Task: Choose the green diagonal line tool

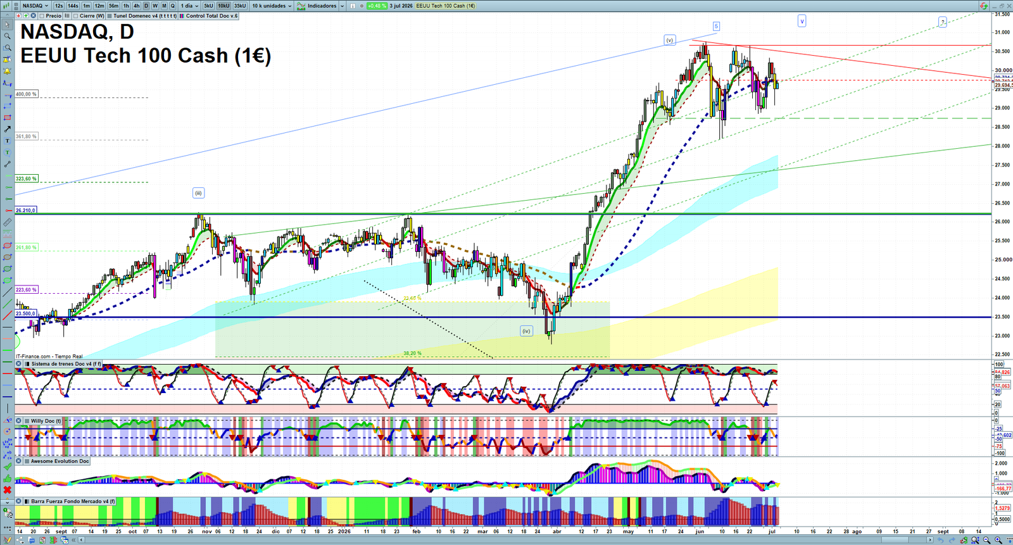Action: (8, 303)
